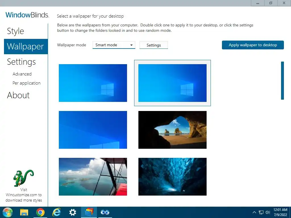Viewport: 291px width, 218px height.
Task: Launch Internet Explorer from the taskbar
Action: (57, 212)
